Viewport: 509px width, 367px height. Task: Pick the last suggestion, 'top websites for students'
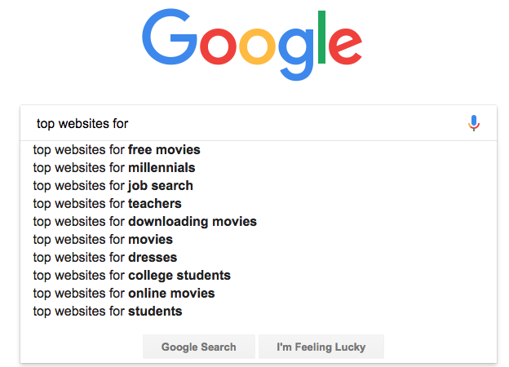pyautogui.click(x=108, y=312)
